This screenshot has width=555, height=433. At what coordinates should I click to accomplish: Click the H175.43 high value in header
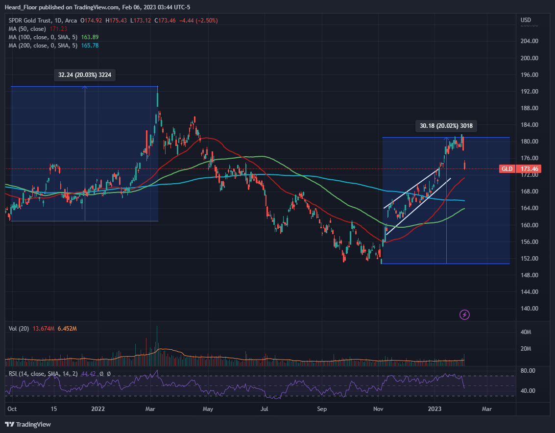click(116, 21)
